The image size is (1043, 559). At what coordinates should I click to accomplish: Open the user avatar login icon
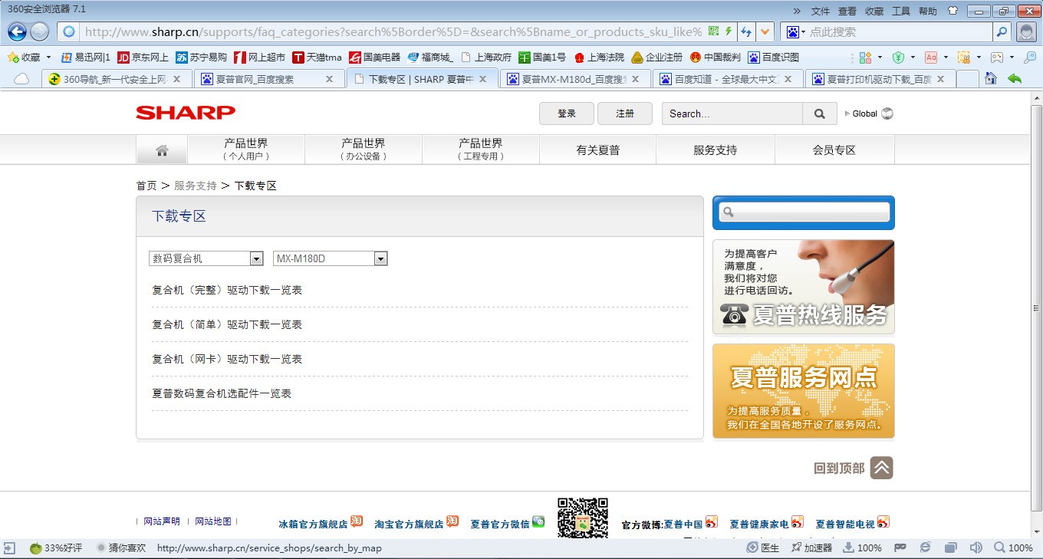point(1026,32)
